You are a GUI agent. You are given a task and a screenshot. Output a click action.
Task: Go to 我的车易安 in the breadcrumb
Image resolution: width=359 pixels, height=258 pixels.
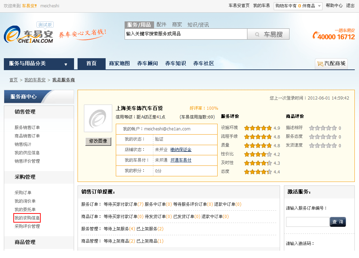pos(35,80)
